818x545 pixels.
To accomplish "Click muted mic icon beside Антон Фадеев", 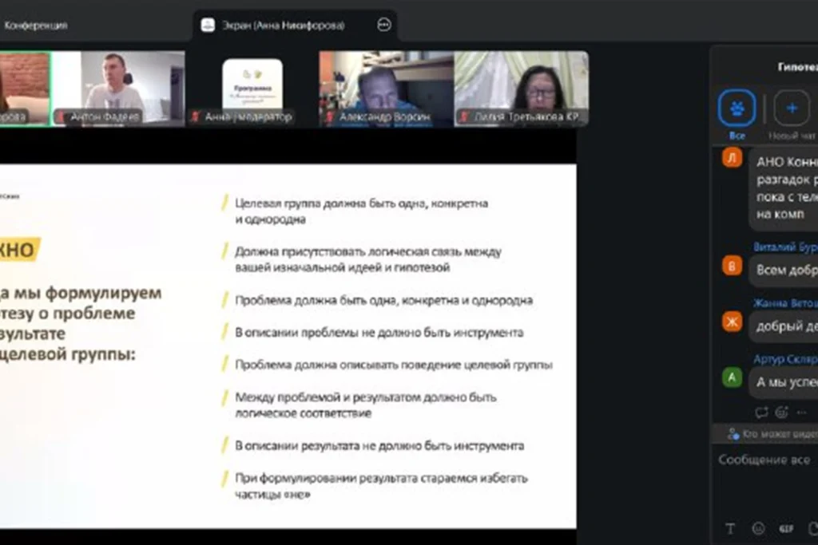I will click(x=62, y=117).
